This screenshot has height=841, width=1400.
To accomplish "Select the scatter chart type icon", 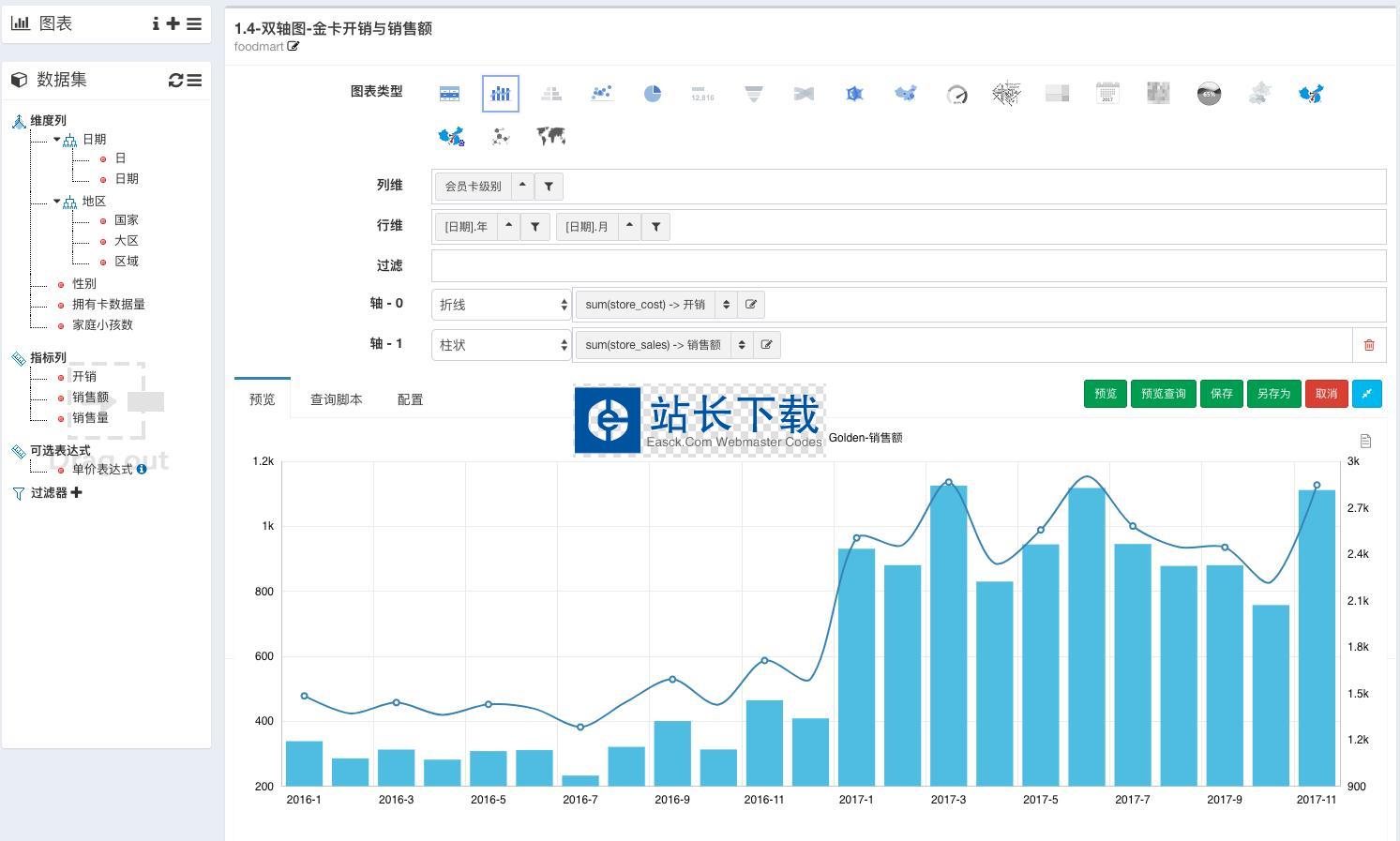I will point(602,94).
